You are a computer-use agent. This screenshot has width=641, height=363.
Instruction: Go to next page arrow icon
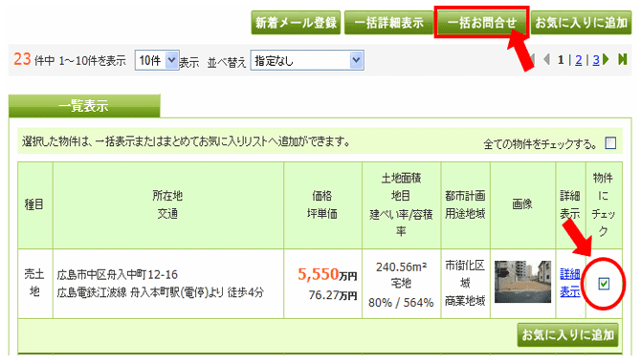[x=606, y=59]
